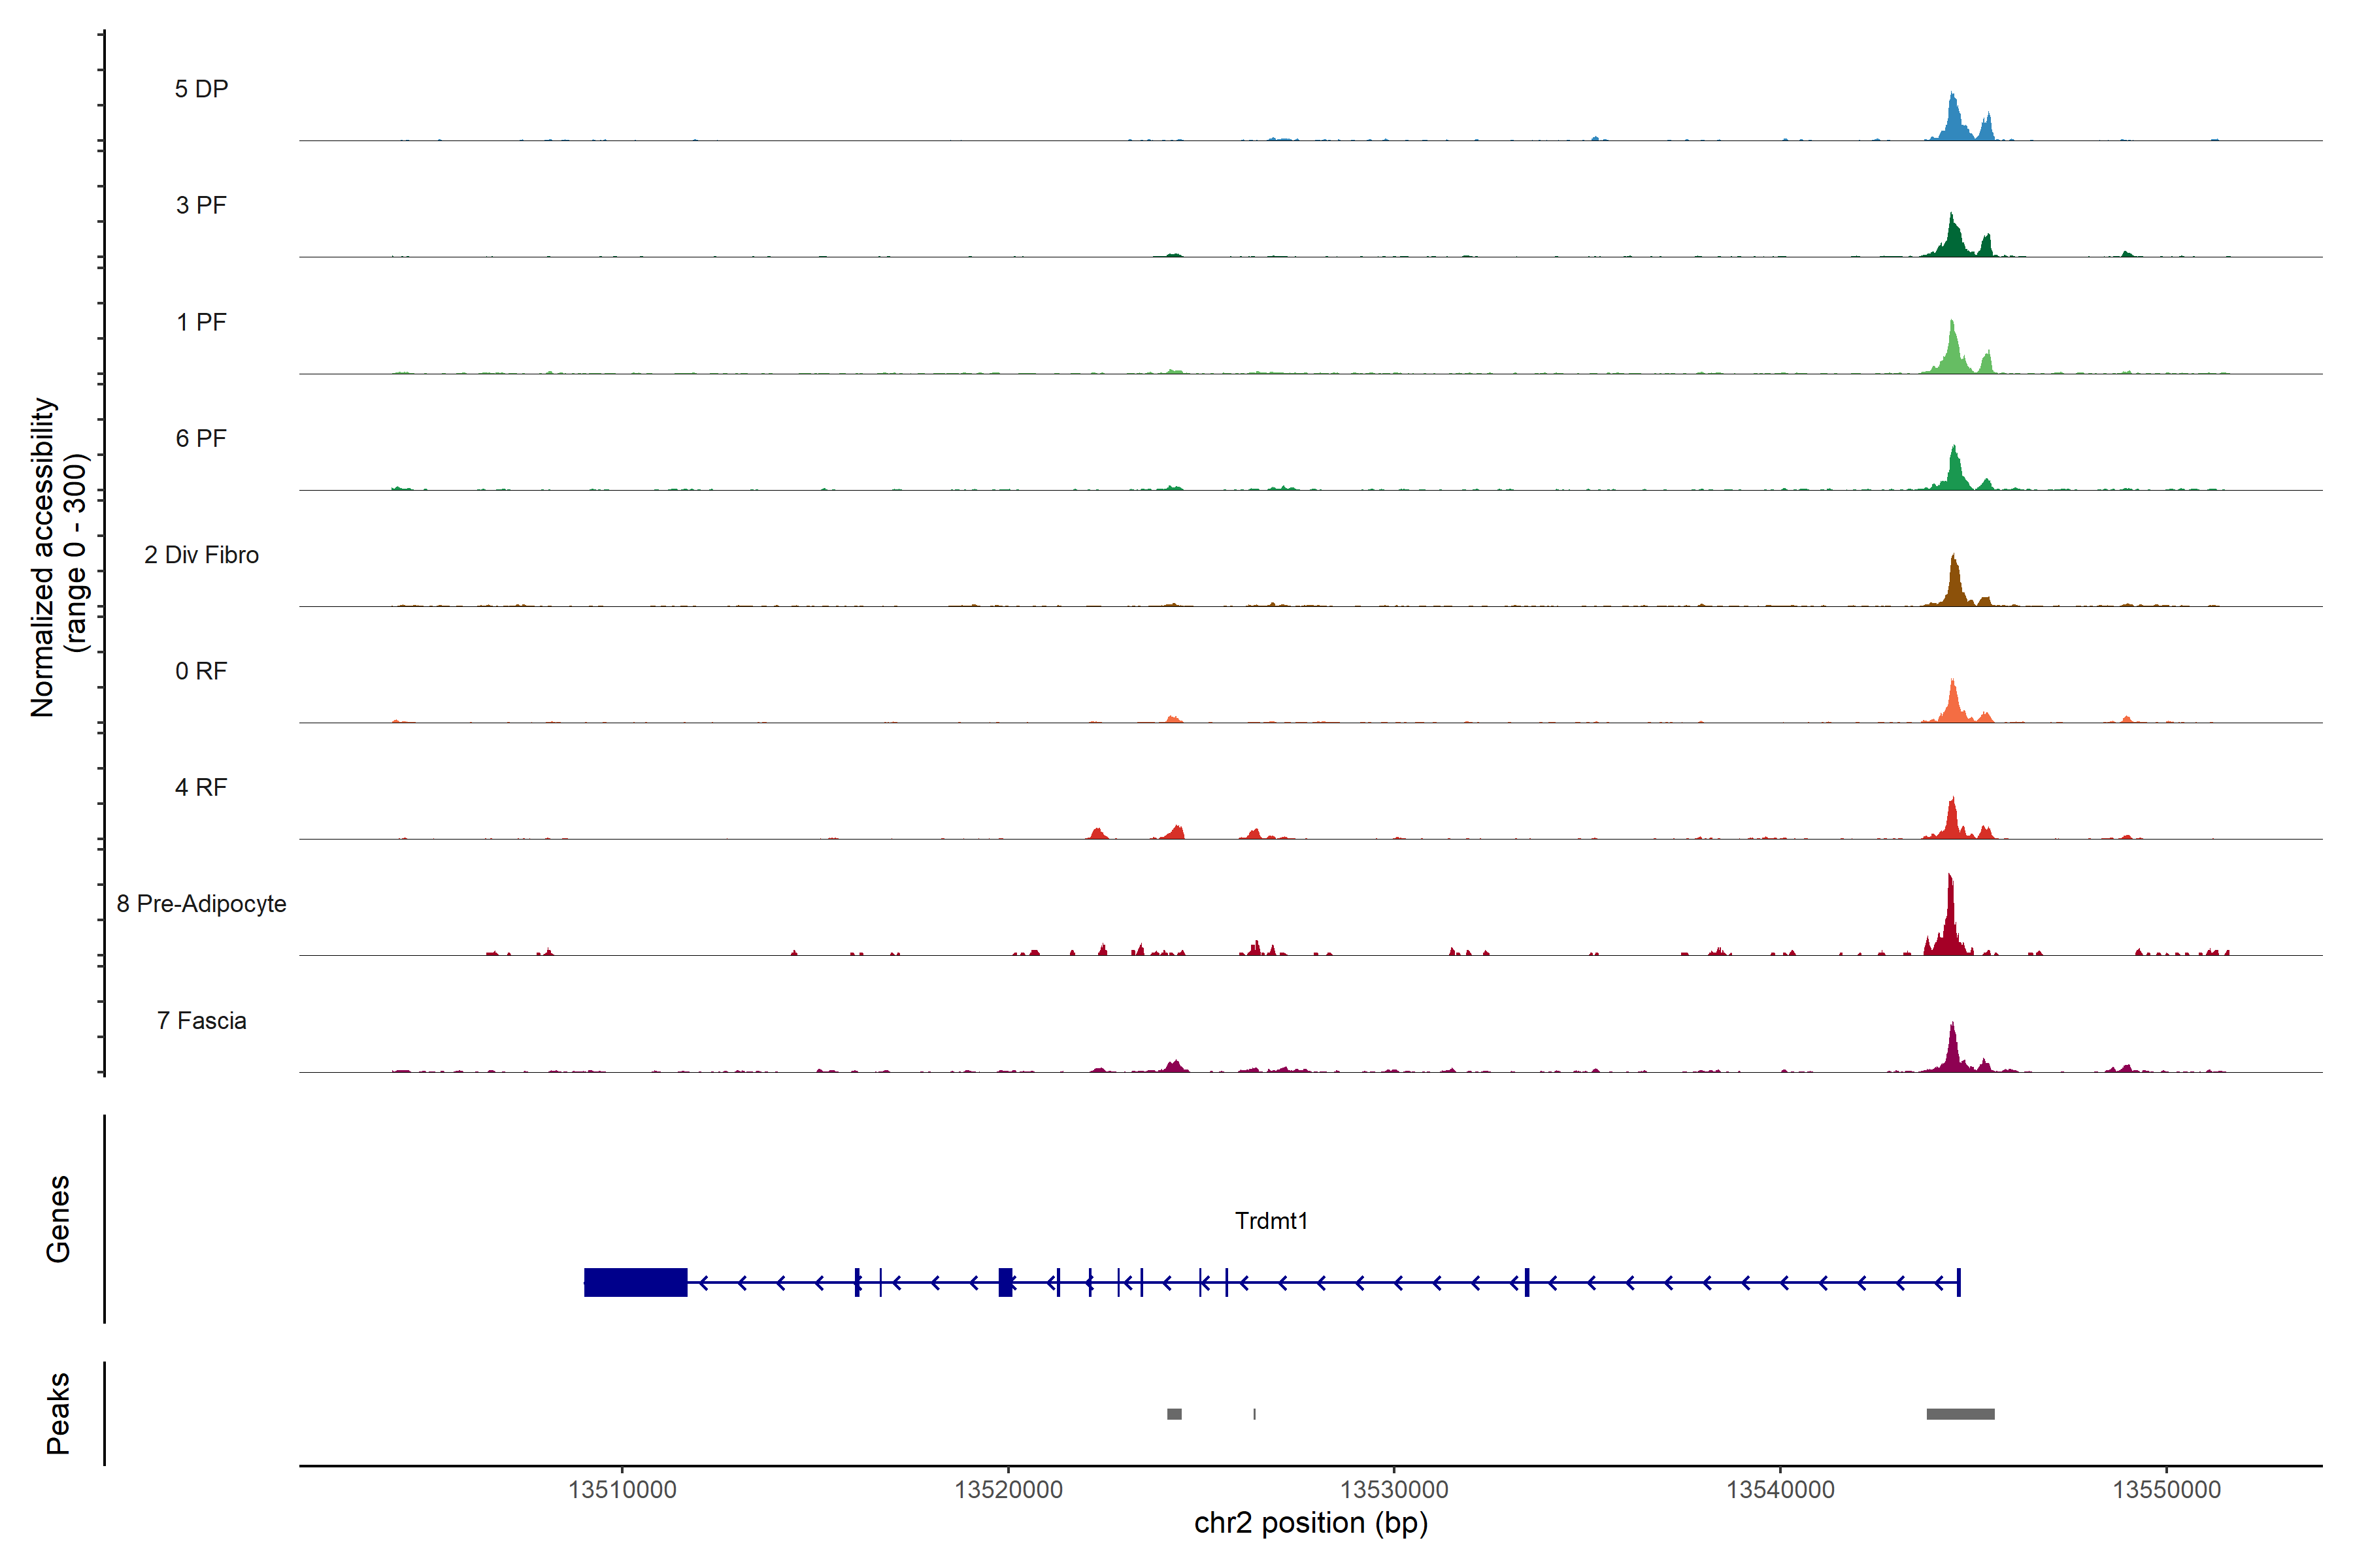Click the 4 RF track label

(201, 787)
